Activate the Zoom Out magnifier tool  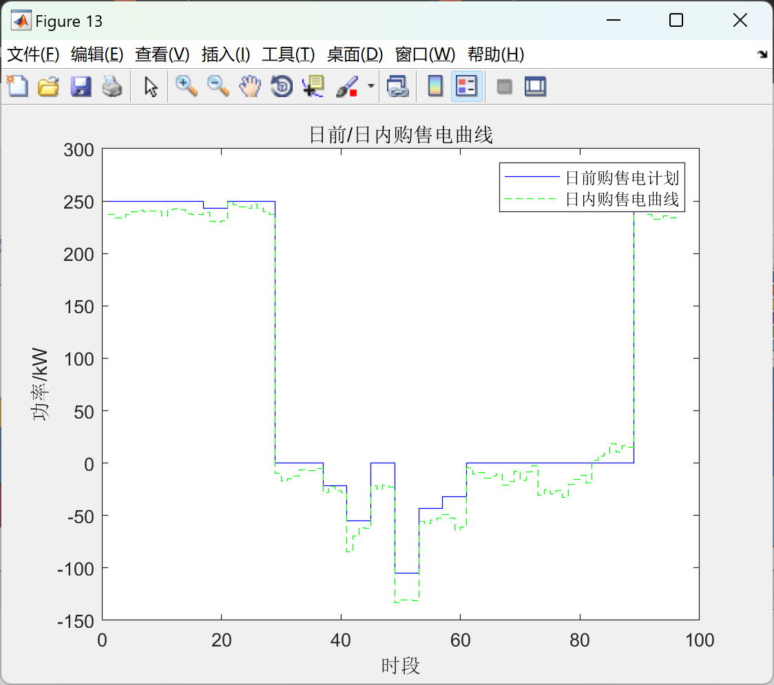[218, 86]
